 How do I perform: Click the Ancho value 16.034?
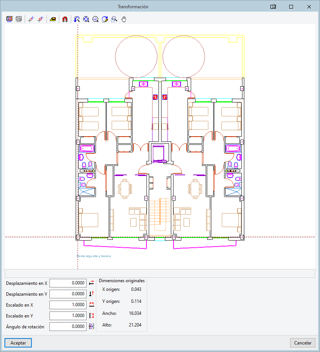tap(135, 313)
